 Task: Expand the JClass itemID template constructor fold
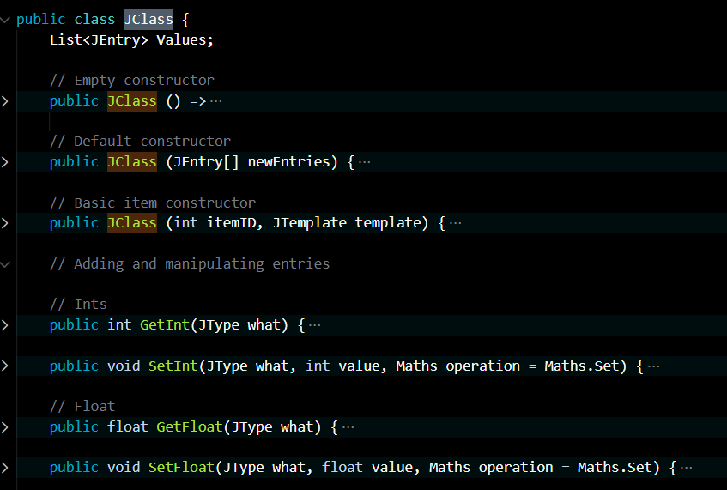5,223
